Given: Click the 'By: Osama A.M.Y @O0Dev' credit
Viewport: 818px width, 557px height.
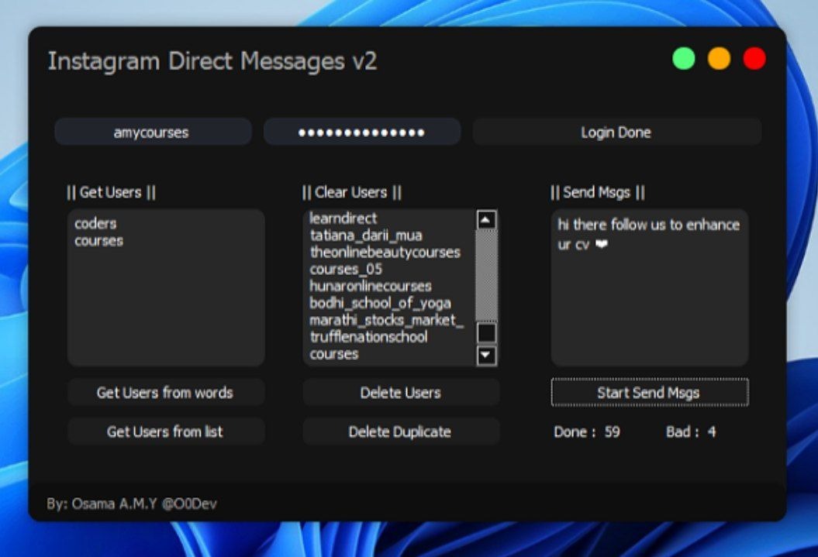Looking at the screenshot, I should (x=132, y=504).
